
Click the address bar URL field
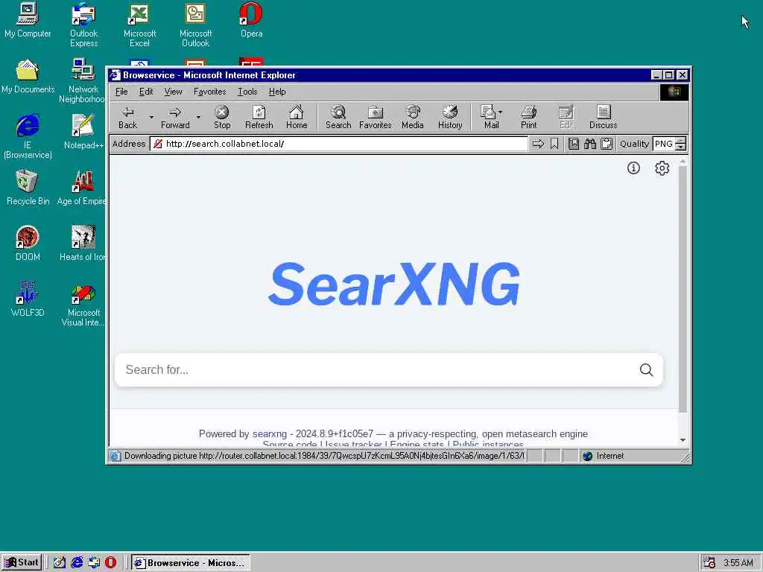[341, 144]
